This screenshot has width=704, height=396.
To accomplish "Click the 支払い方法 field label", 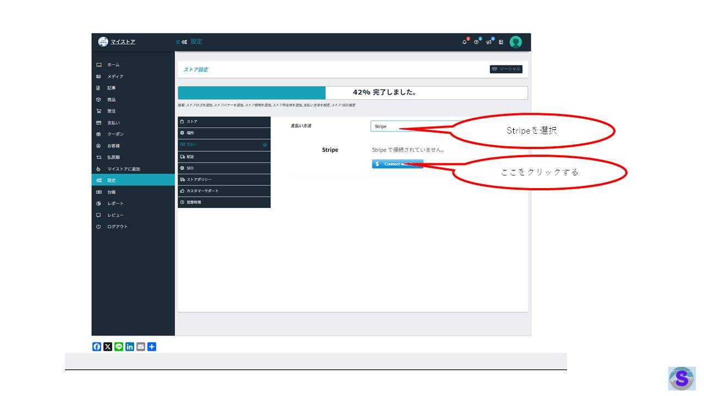I will pyautogui.click(x=301, y=126).
